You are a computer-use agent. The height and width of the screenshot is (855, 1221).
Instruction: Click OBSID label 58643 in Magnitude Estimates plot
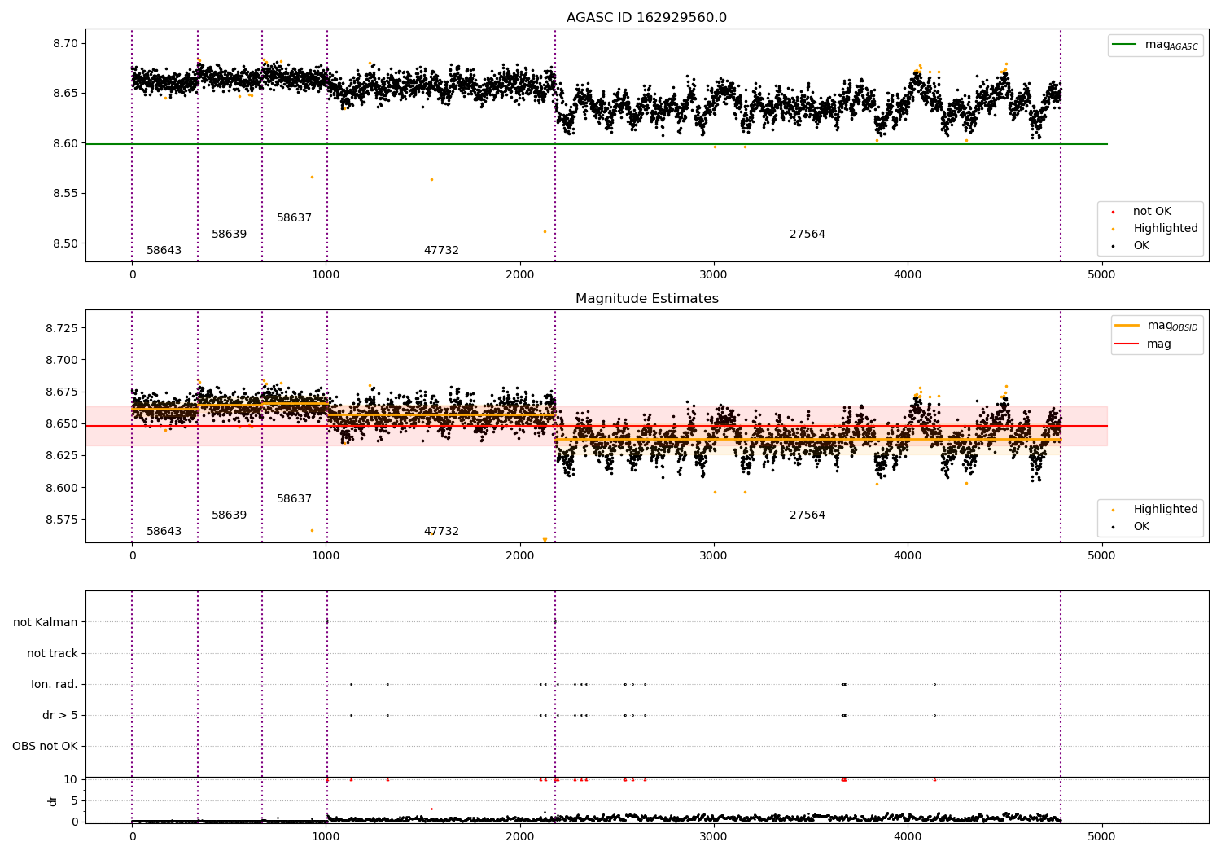[164, 532]
